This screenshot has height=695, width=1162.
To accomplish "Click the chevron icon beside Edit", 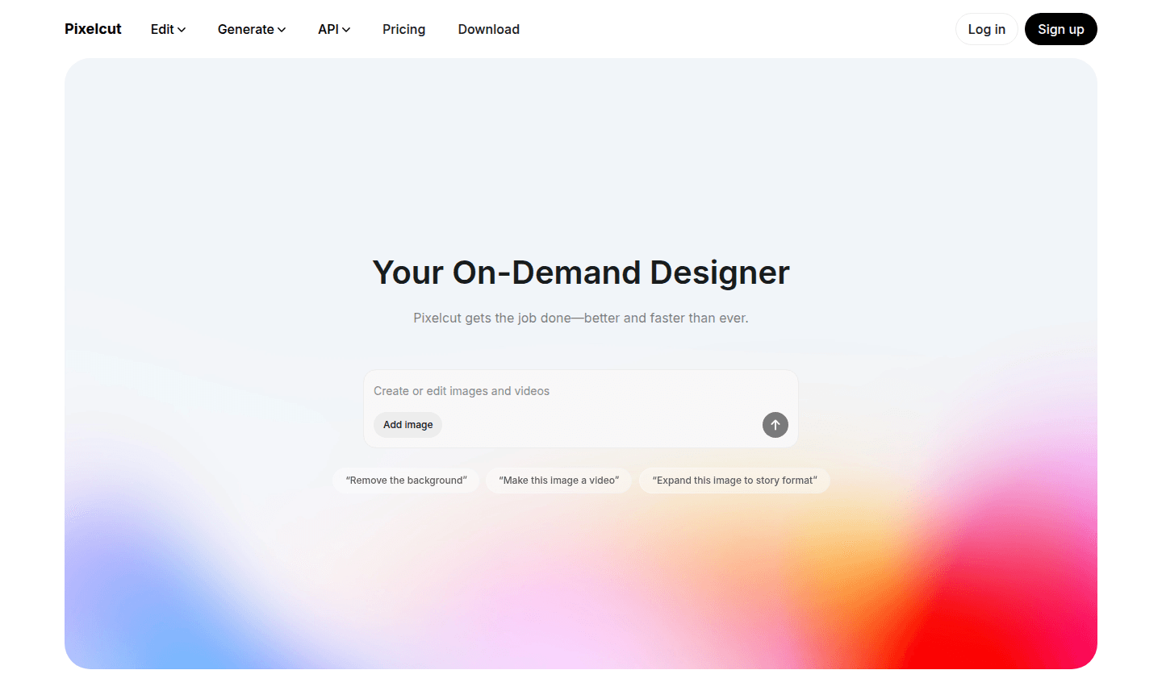I will click(182, 30).
